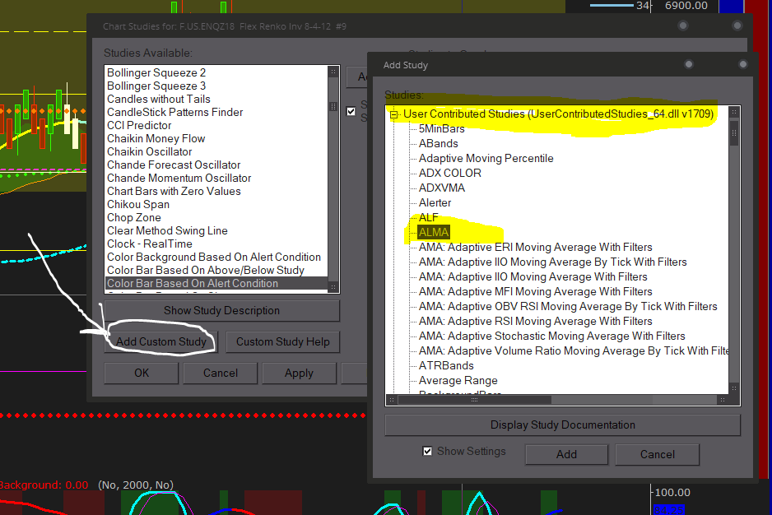Toggle the Show Settings checkbox
Image resolution: width=772 pixels, height=515 pixels.
click(x=426, y=452)
